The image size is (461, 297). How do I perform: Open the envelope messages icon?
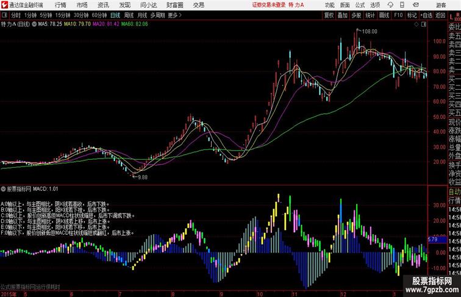click(416, 5)
